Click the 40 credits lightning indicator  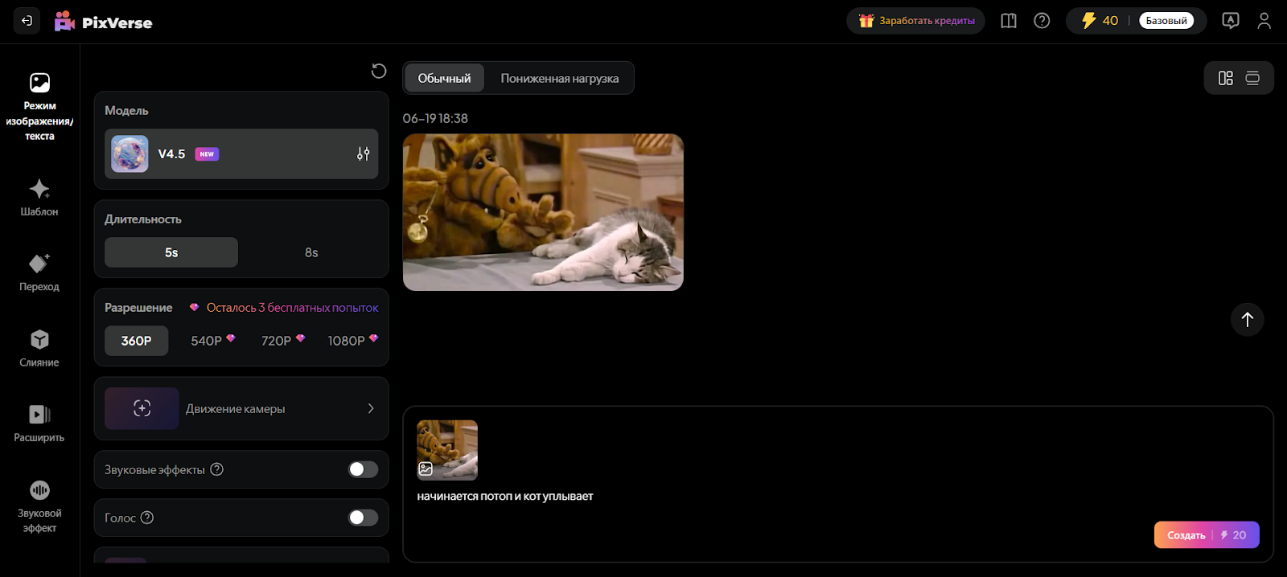pos(1100,21)
